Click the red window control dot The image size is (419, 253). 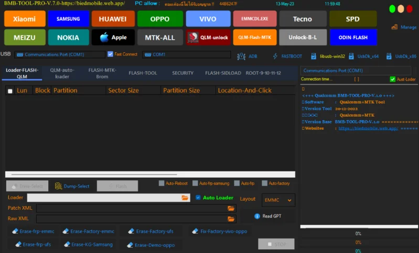click(x=410, y=9)
